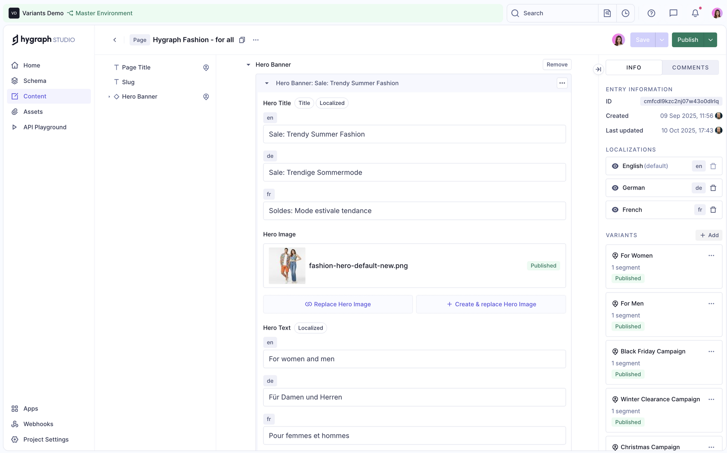This screenshot has height=453, width=727.
Task: Expand the Hero Banner item in the field tree
Action: tap(109, 96)
